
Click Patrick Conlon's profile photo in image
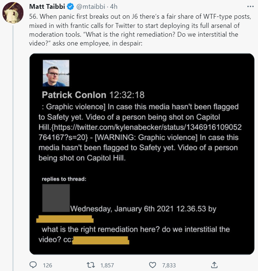[x=56, y=73]
